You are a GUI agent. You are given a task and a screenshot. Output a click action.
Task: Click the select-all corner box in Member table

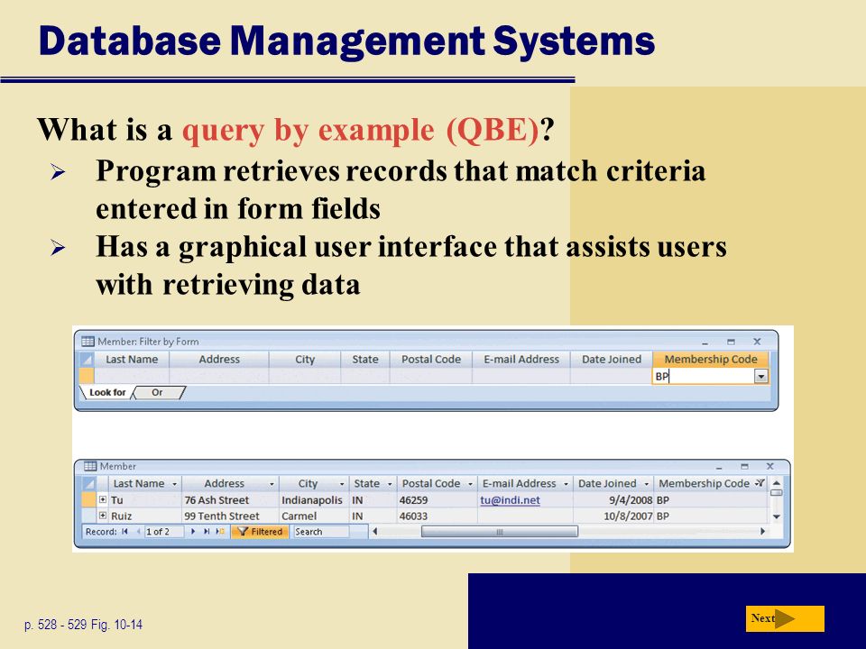pos(89,484)
